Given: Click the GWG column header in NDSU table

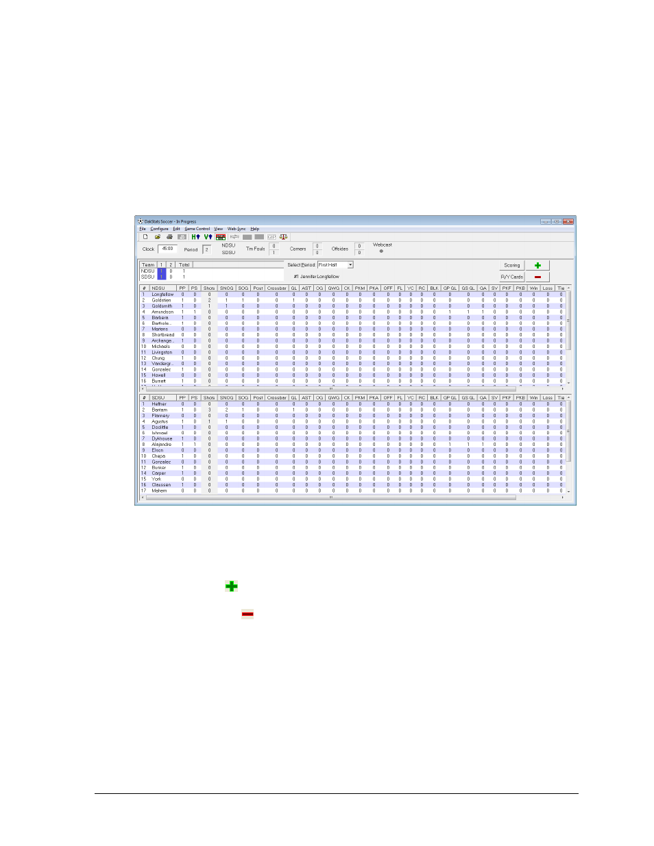Looking at the screenshot, I should click(x=334, y=288).
